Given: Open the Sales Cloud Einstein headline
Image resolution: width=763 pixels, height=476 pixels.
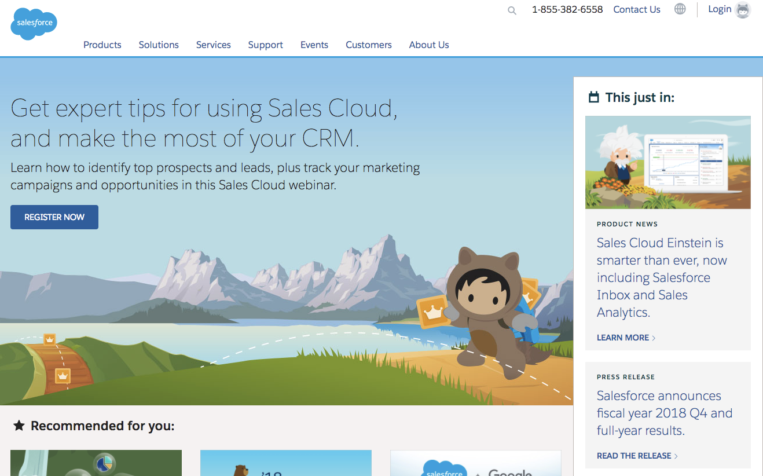Looking at the screenshot, I should point(662,277).
